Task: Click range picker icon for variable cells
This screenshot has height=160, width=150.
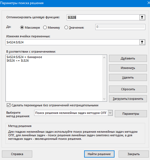Action: (x=142, y=42)
